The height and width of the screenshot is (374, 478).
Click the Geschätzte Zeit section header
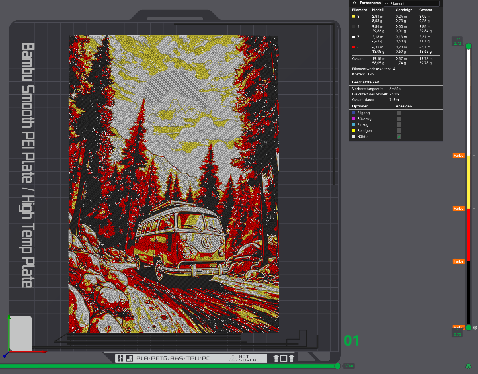[x=366, y=82]
